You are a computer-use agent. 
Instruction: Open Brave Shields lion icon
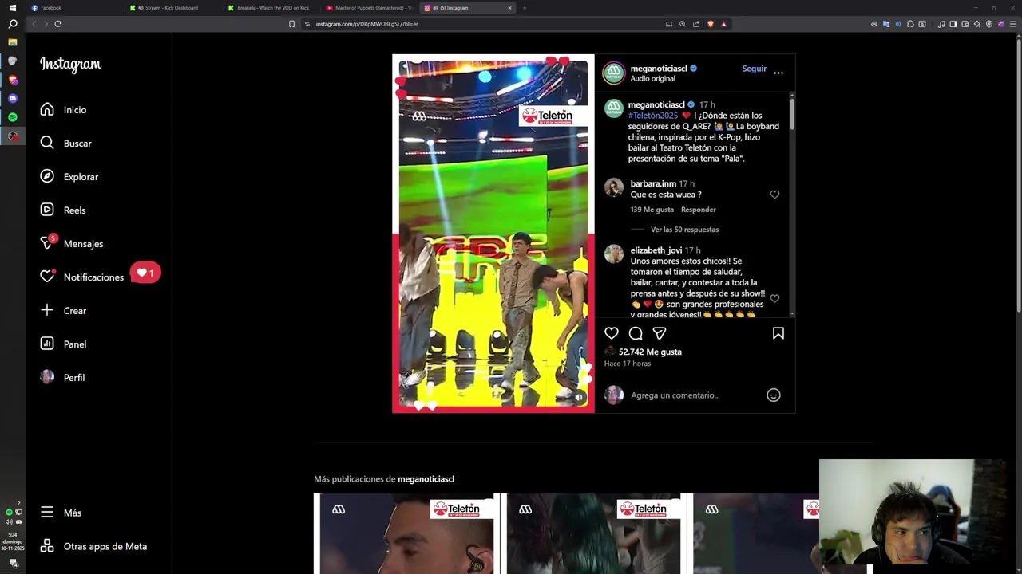pyautogui.click(x=711, y=24)
